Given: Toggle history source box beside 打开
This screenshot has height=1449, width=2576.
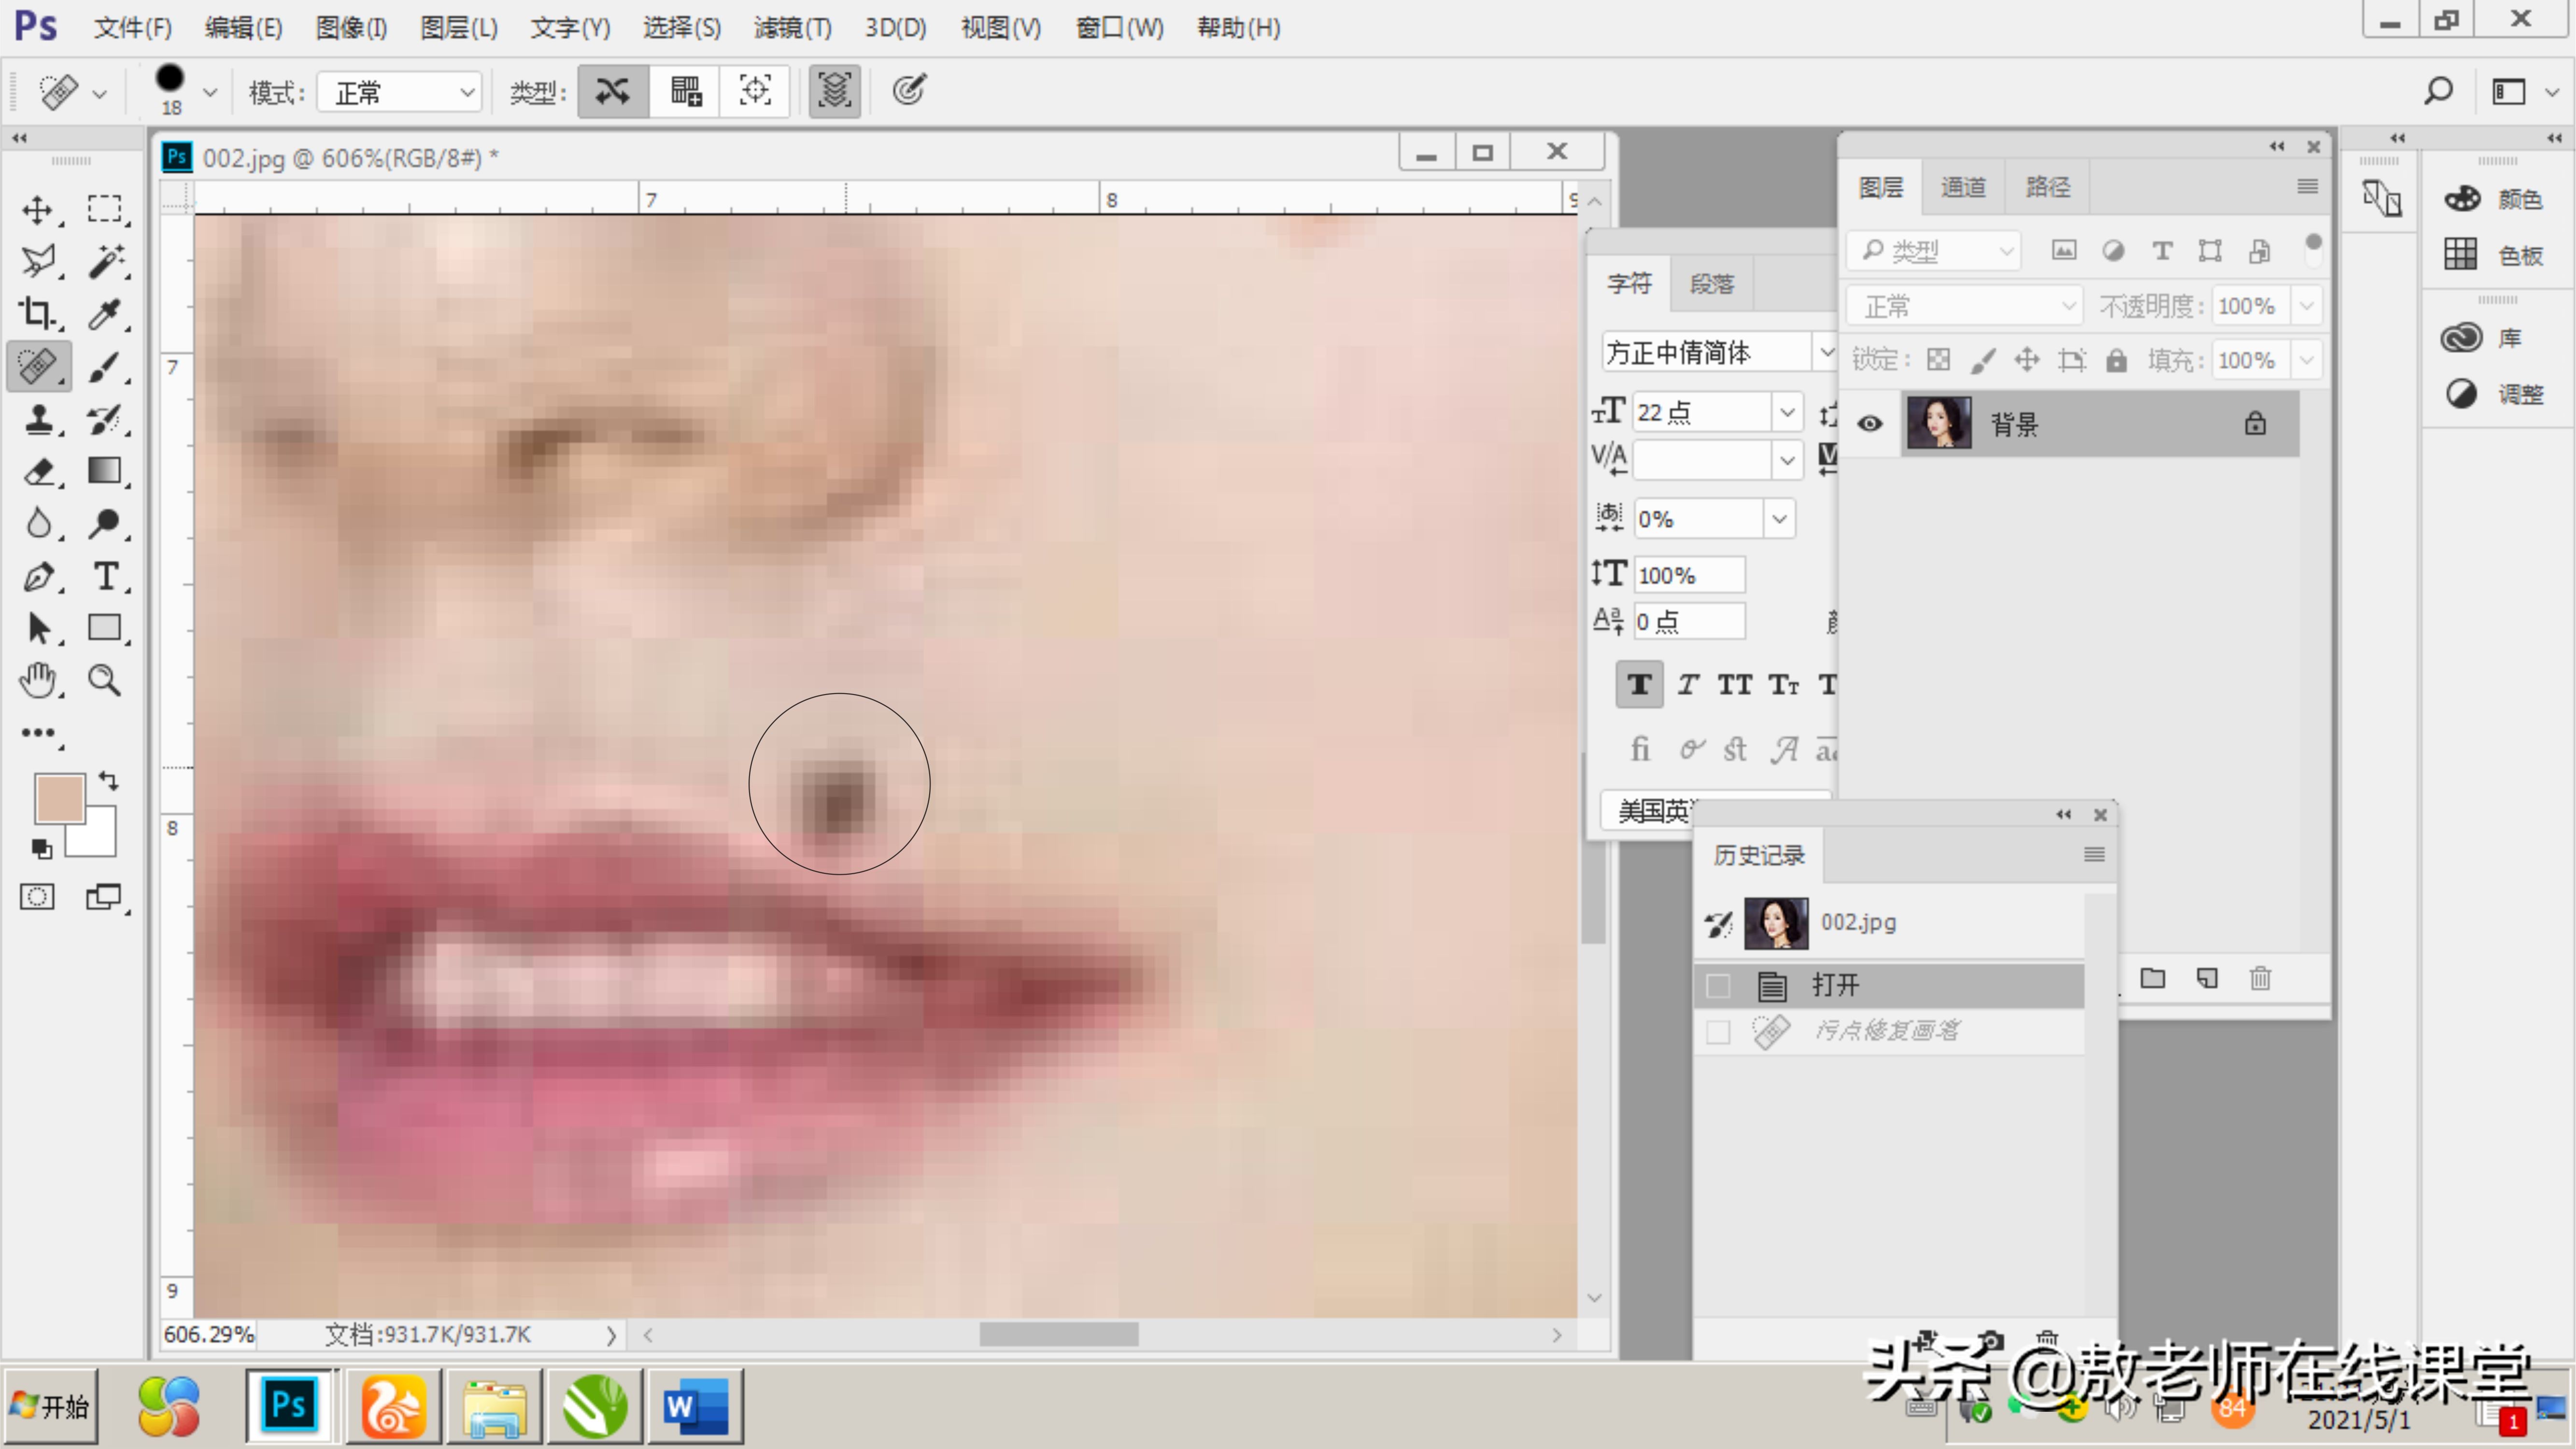Looking at the screenshot, I should pos(1718,986).
